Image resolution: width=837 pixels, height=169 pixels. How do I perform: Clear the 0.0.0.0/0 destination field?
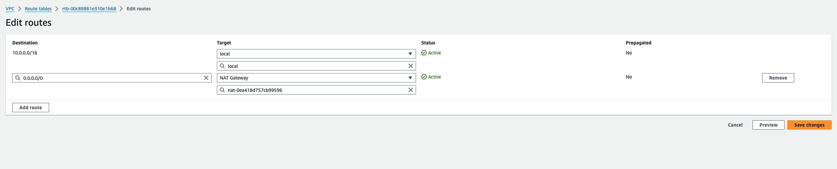pos(206,78)
